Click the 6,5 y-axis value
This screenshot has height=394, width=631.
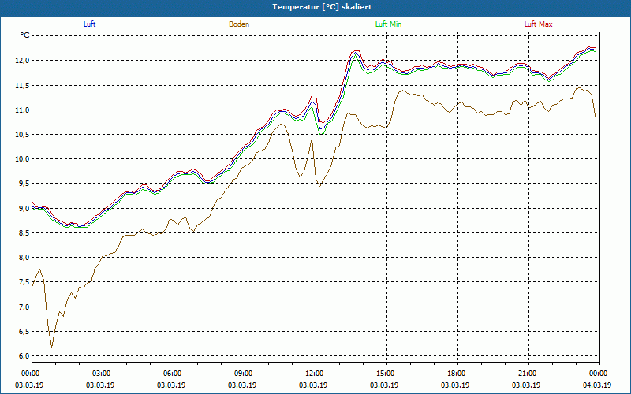point(24,331)
